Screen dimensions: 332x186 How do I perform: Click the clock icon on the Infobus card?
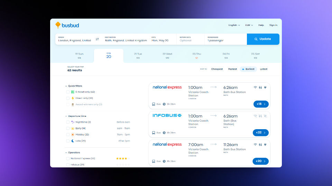164,133
